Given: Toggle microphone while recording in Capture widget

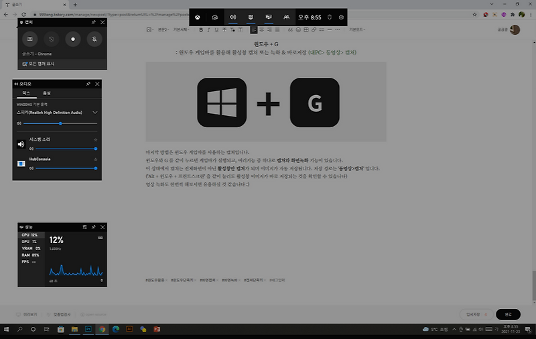Looking at the screenshot, I should (94, 39).
